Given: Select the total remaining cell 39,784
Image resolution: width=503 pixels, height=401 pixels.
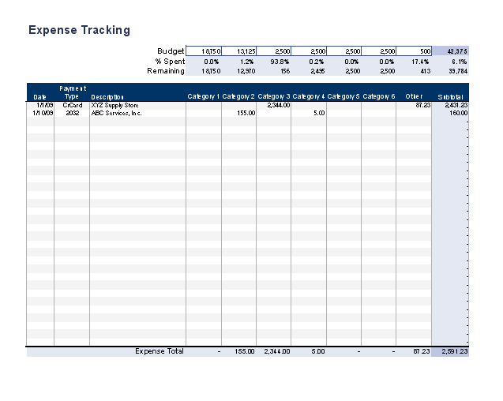Looking at the screenshot, I should click(451, 71).
